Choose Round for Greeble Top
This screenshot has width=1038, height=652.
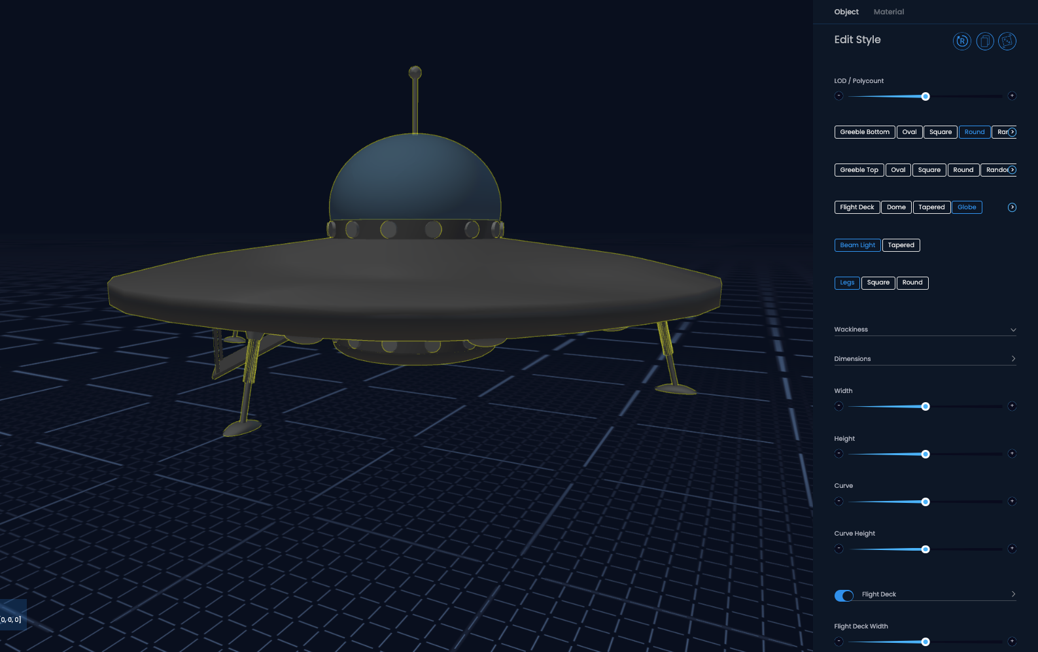coord(963,170)
